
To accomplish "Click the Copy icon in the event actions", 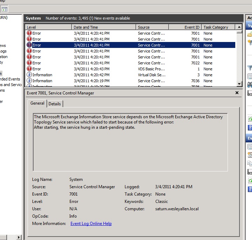I will (x=250, y=163).
